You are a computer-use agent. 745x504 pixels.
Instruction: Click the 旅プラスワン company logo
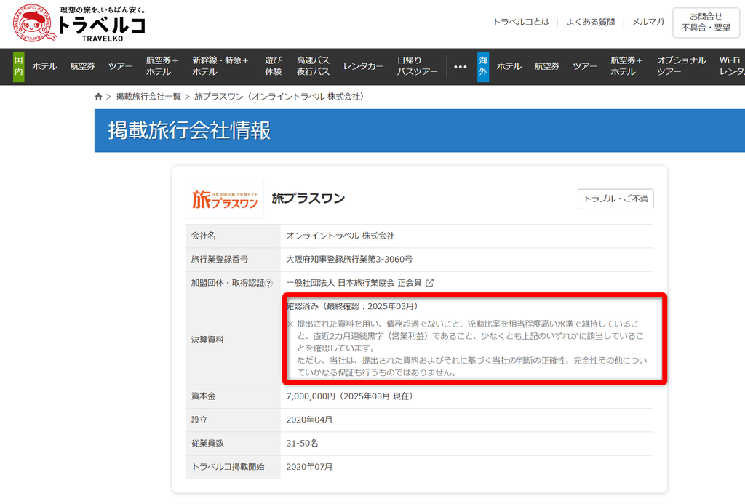(225, 199)
